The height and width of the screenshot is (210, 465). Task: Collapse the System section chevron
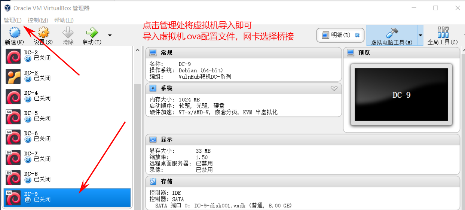(x=334, y=88)
